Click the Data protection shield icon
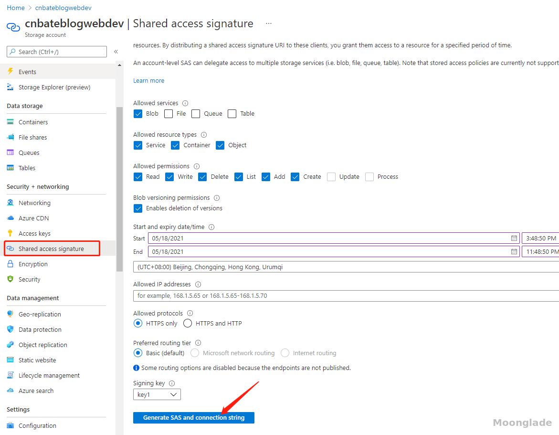559x435 pixels. coord(11,329)
